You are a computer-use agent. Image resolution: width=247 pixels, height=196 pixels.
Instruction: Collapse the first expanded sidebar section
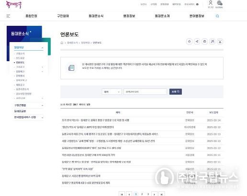[x=29, y=47]
